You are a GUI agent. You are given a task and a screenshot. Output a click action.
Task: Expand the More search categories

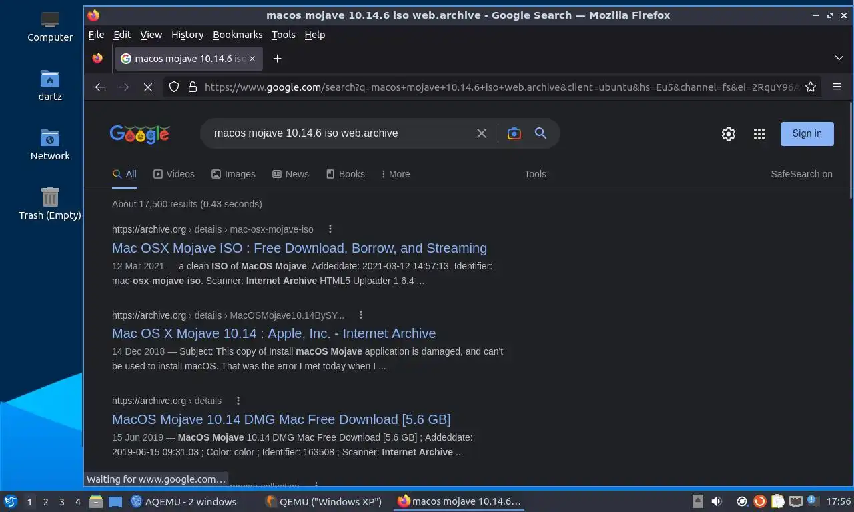tap(396, 174)
